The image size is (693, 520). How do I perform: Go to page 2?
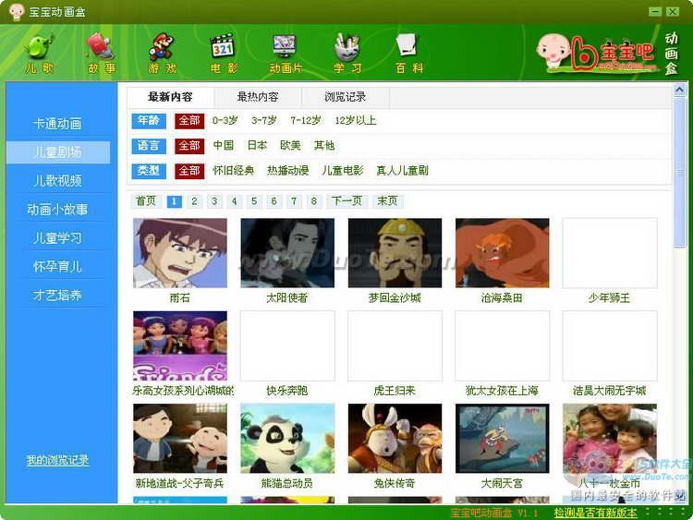(194, 201)
